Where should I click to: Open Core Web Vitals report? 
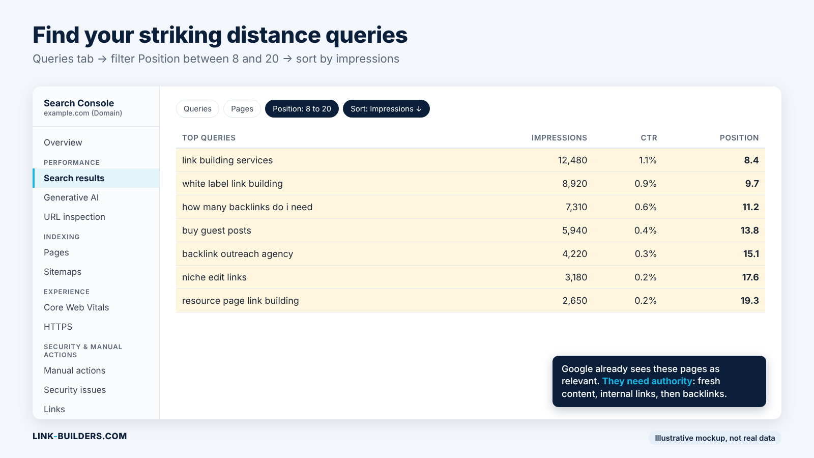76,307
